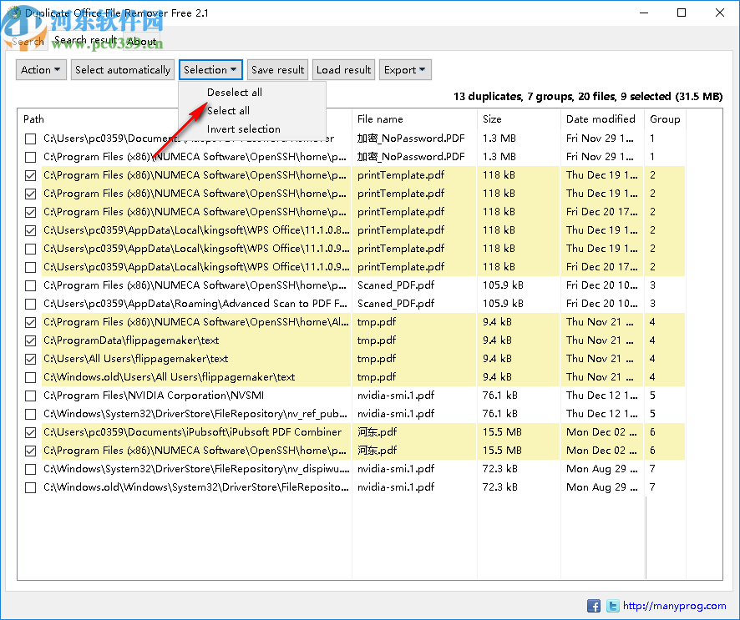Click the Save result button
This screenshot has width=740, height=620.
(x=278, y=70)
